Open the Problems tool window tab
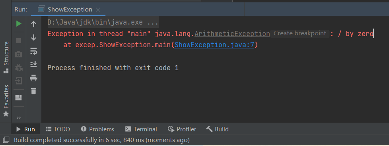389x146 pixels. coord(98,129)
